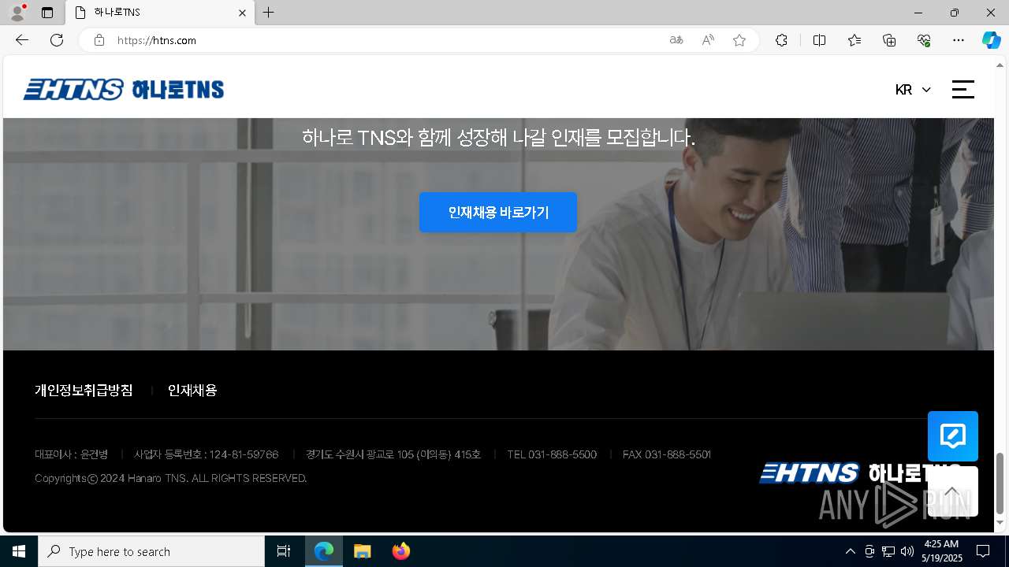Click the 대표이사 윤건병 text

click(72, 454)
